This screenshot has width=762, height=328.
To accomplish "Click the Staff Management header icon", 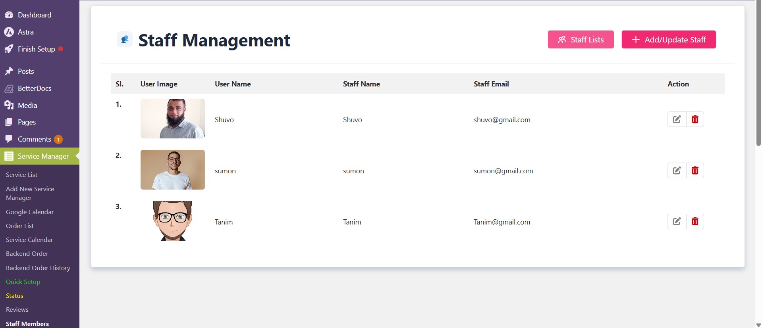I will click(x=125, y=40).
